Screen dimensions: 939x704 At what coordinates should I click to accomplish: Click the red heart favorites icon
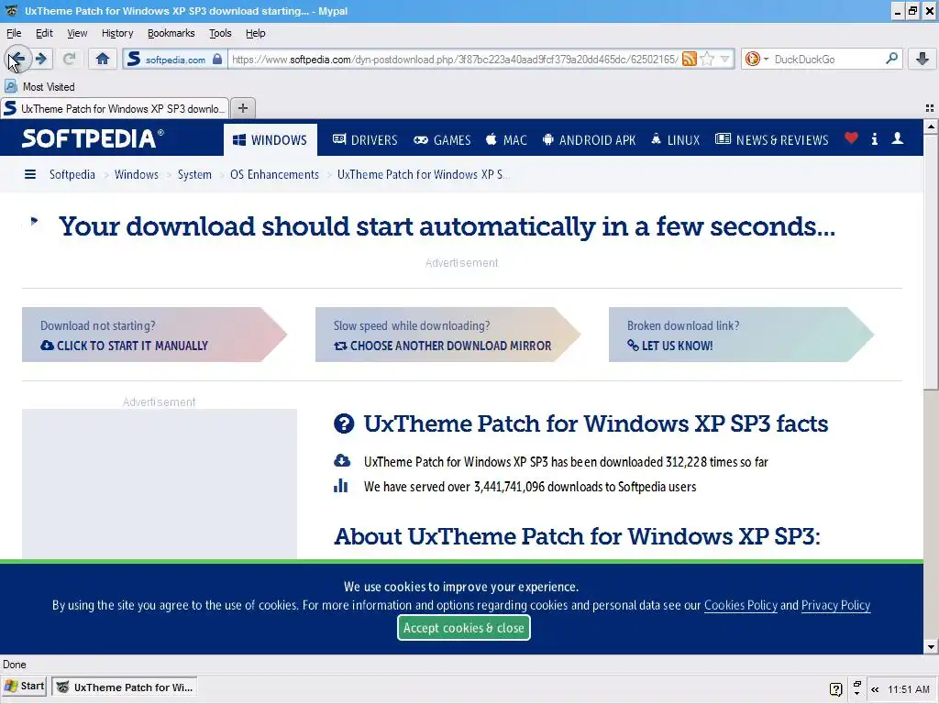tap(851, 138)
